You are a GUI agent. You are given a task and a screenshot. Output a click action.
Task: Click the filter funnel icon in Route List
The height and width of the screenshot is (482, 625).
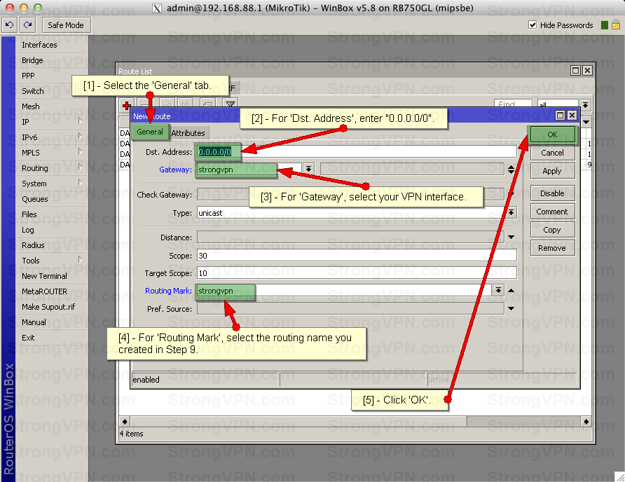coord(230,105)
